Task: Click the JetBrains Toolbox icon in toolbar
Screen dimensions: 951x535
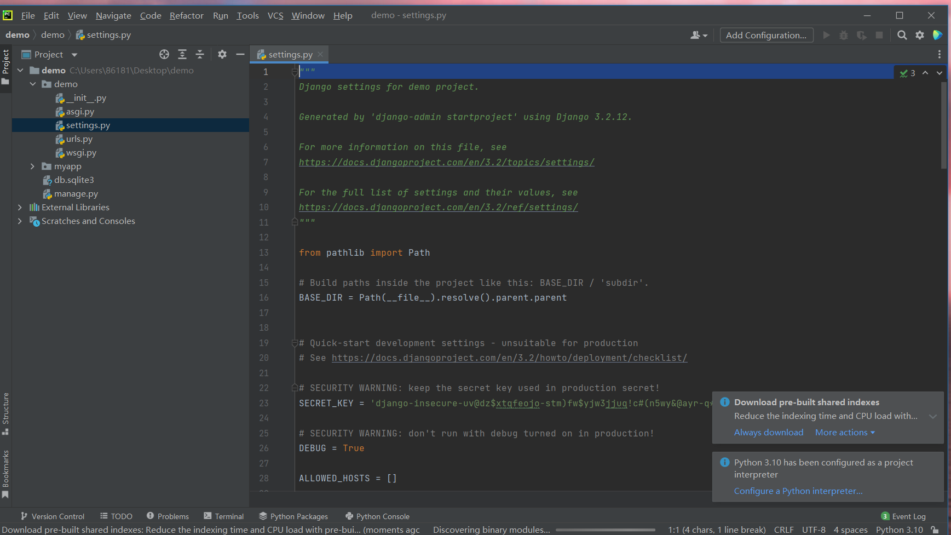Action: click(x=937, y=35)
